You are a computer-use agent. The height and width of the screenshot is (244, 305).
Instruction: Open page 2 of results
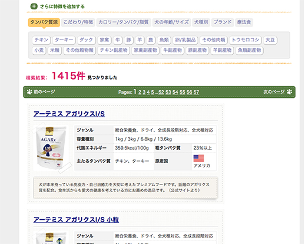[140, 92]
